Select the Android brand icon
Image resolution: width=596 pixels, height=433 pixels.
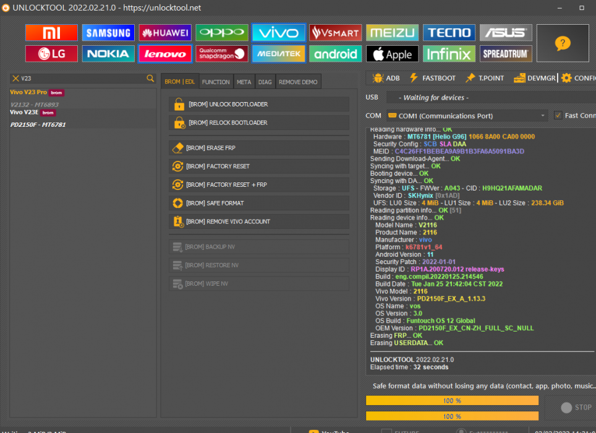[x=335, y=54]
